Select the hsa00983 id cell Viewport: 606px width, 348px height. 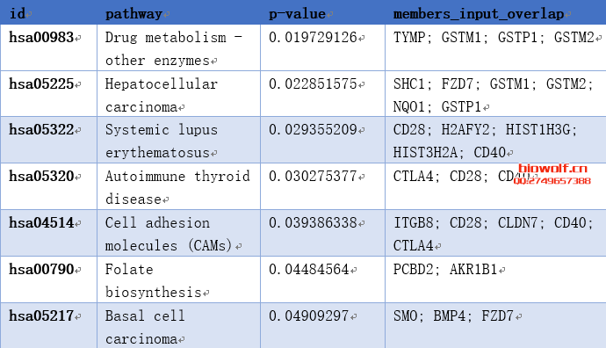[x=48, y=47]
